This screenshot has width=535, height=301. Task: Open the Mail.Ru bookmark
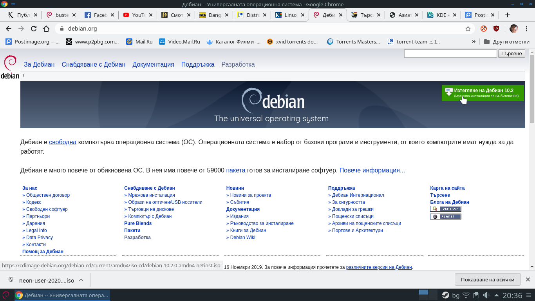tap(139, 42)
